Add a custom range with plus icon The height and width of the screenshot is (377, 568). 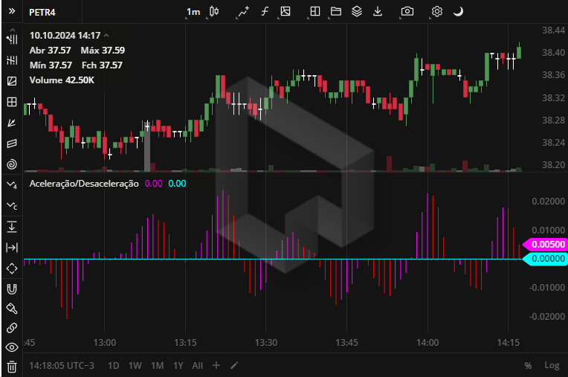pyautogui.click(x=216, y=365)
